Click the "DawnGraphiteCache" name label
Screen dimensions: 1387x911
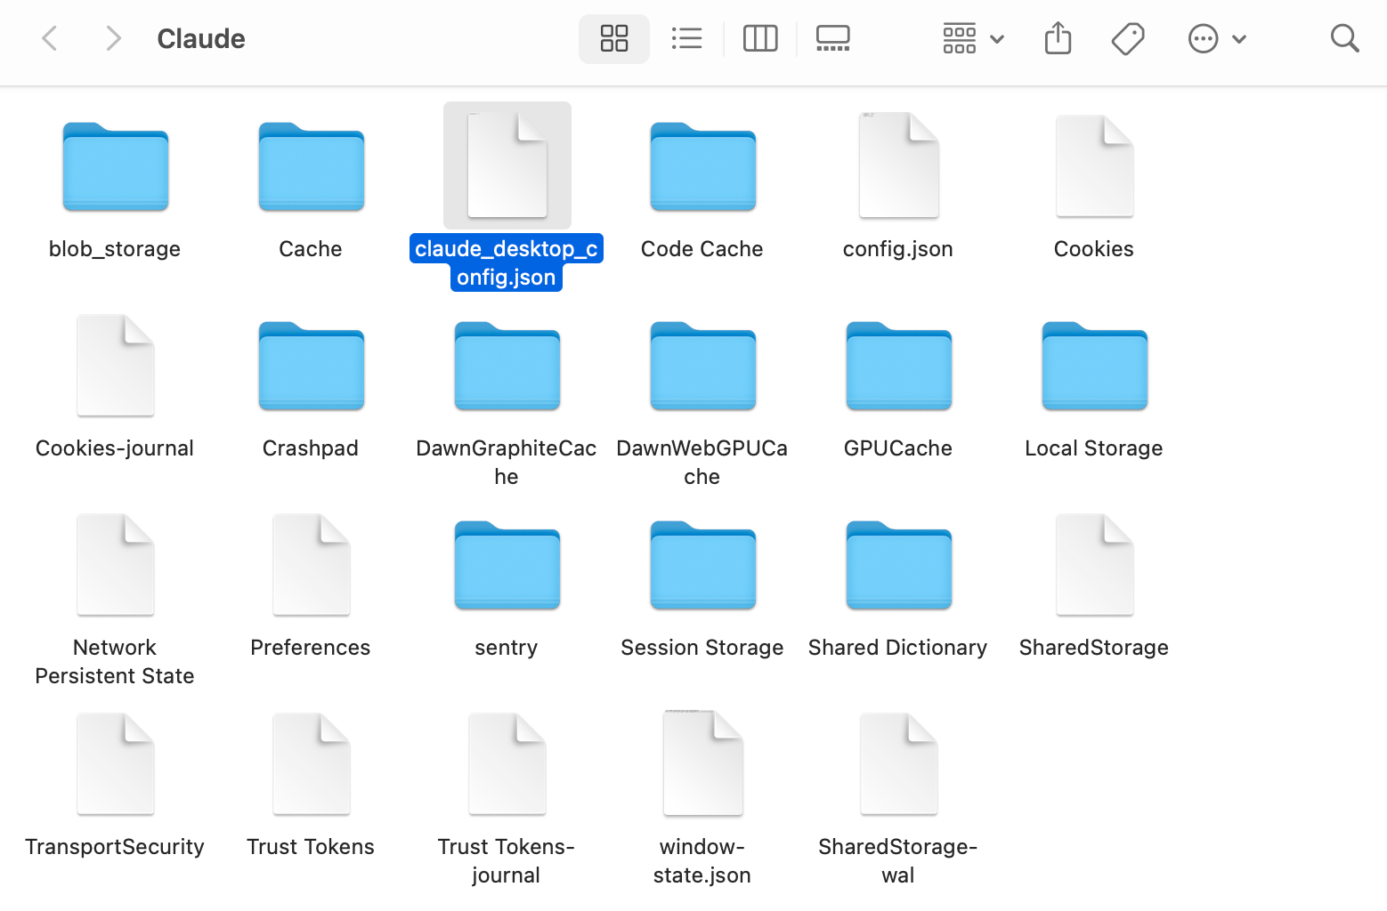(507, 463)
